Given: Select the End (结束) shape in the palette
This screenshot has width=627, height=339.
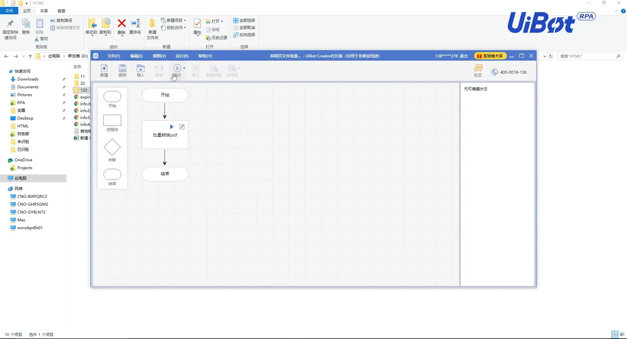Looking at the screenshot, I should coord(112,174).
